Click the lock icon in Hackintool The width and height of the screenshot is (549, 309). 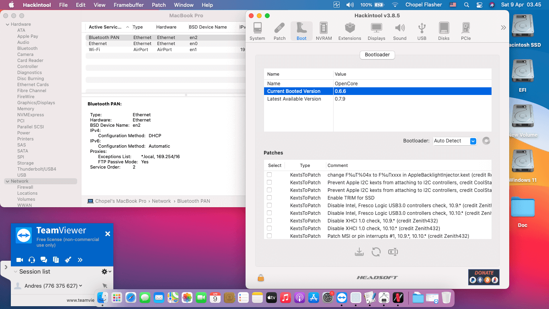point(261,278)
